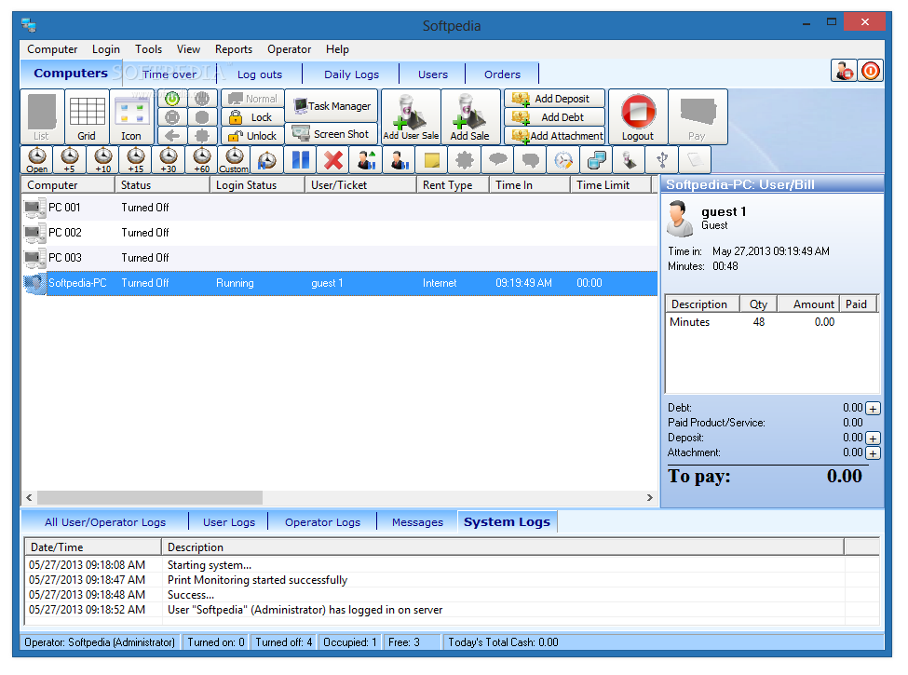This screenshot has width=908, height=675.
Task: Click Add Deposit button
Action: 554,99
